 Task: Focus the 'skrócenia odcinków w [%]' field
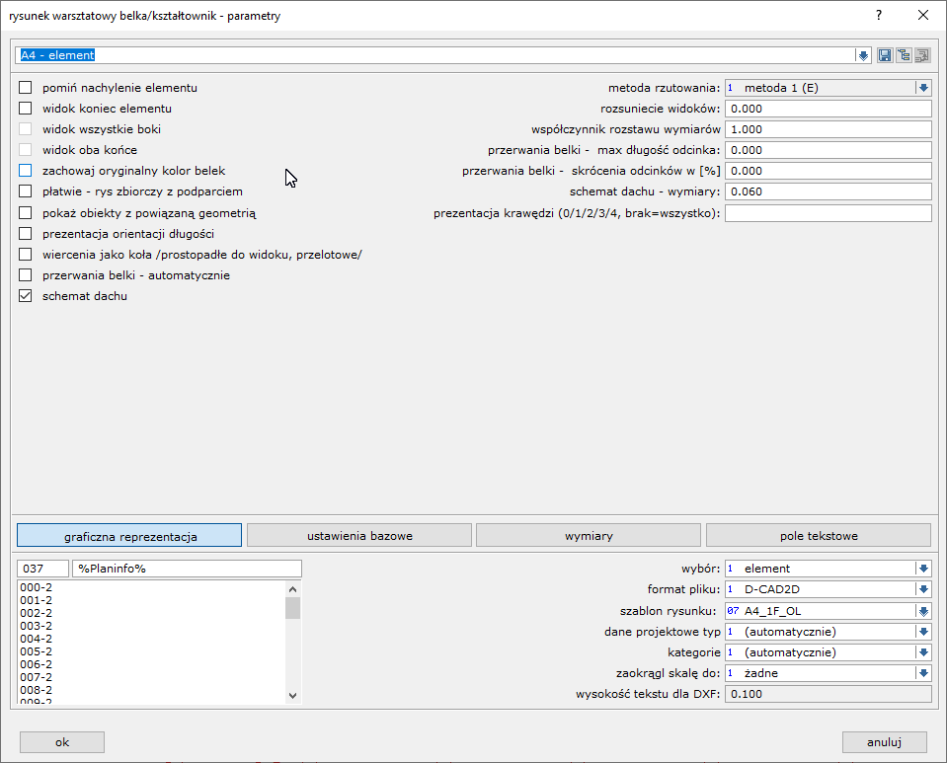click(829, 171)
